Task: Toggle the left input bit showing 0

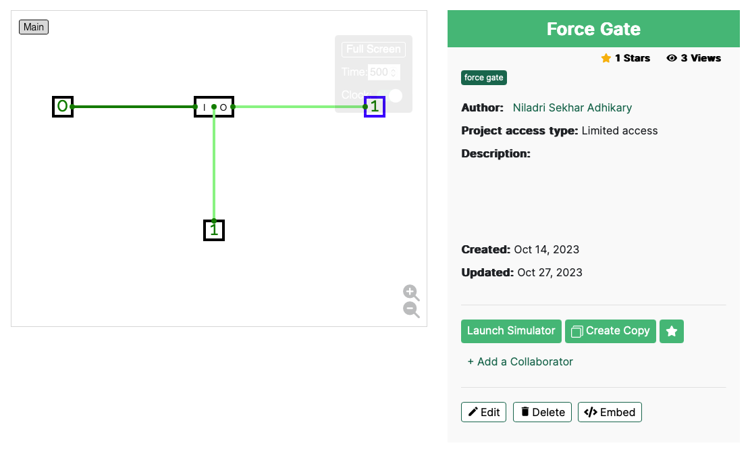Action: pos(63,107)
